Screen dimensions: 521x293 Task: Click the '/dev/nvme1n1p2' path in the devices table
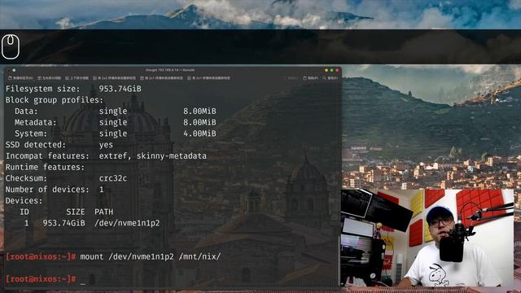pos(127,223)
